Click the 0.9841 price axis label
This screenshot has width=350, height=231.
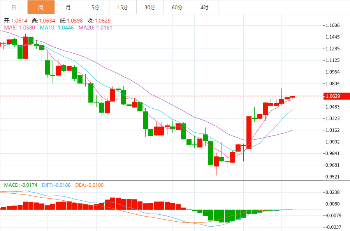point(332,153)
